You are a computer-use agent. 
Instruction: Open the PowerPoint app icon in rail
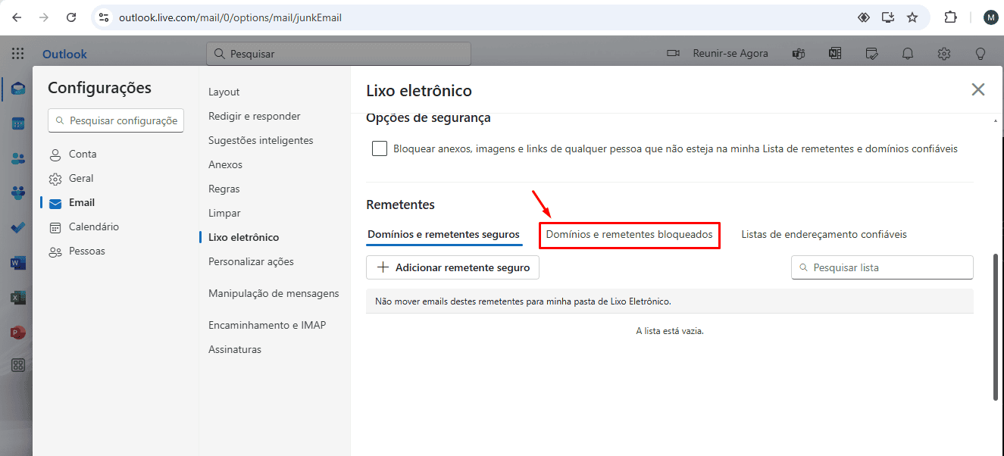click(x=17, y=332)
